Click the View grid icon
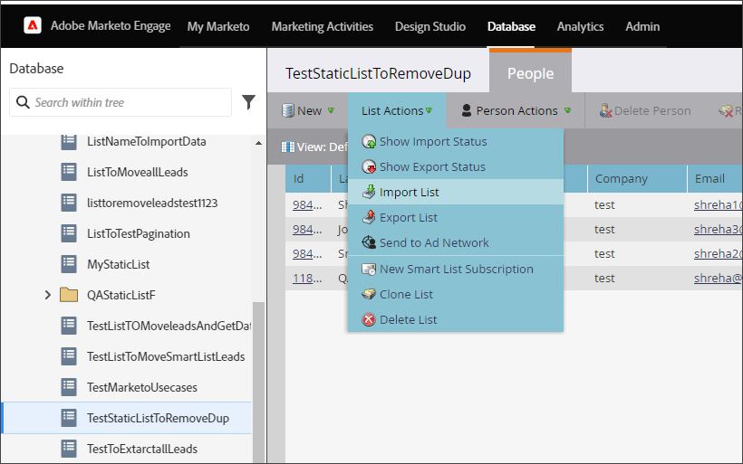This screenshot has width=743, height=464. pyautogui.click(x=287, y=147)
